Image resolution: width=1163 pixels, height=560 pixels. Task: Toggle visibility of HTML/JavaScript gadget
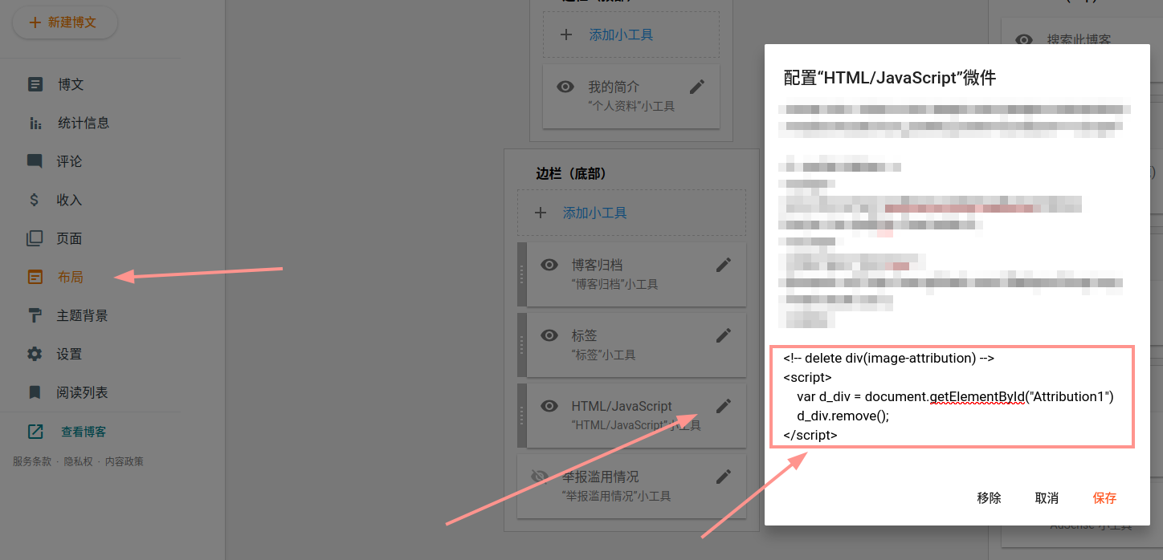[x=549, y=406]
